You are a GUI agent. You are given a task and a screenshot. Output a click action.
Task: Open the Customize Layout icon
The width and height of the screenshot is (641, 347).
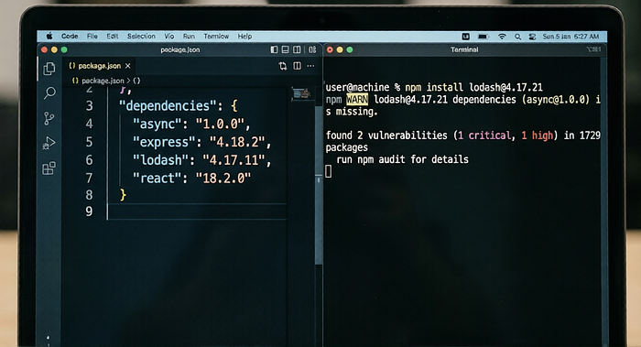312,49
